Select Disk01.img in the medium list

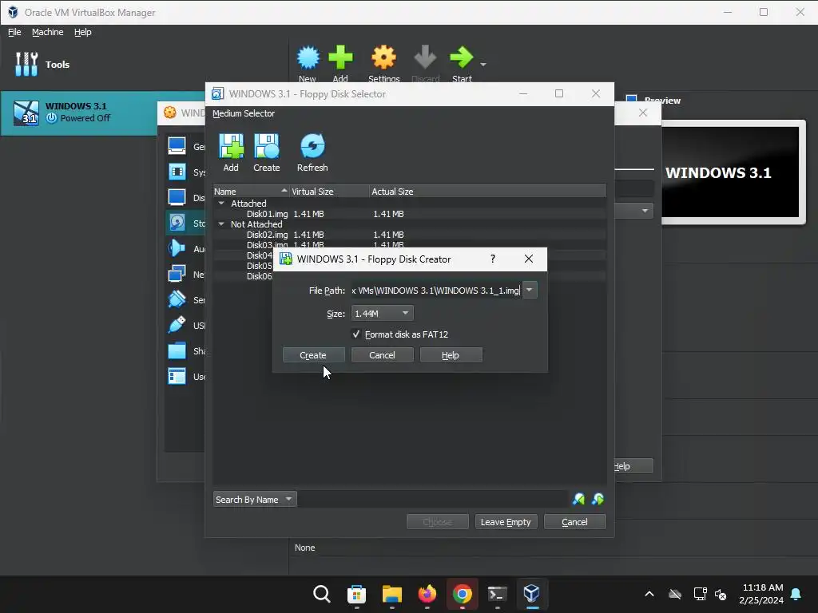tap(267, 214)
